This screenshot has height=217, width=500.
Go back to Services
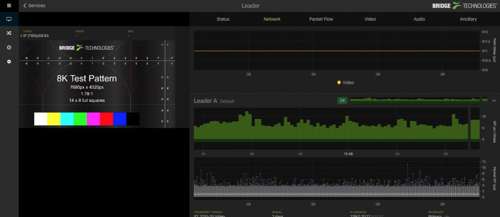pyautogui.click(x=37, y=6)
